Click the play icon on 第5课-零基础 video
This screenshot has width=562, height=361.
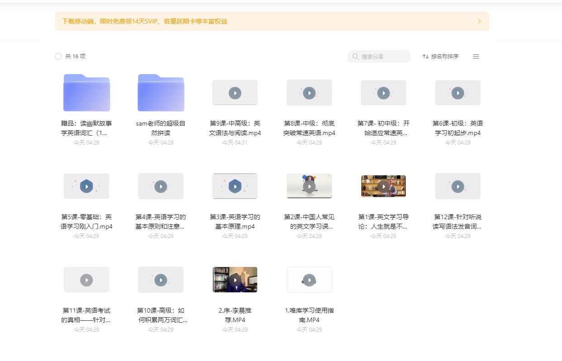tap(86, 186)
